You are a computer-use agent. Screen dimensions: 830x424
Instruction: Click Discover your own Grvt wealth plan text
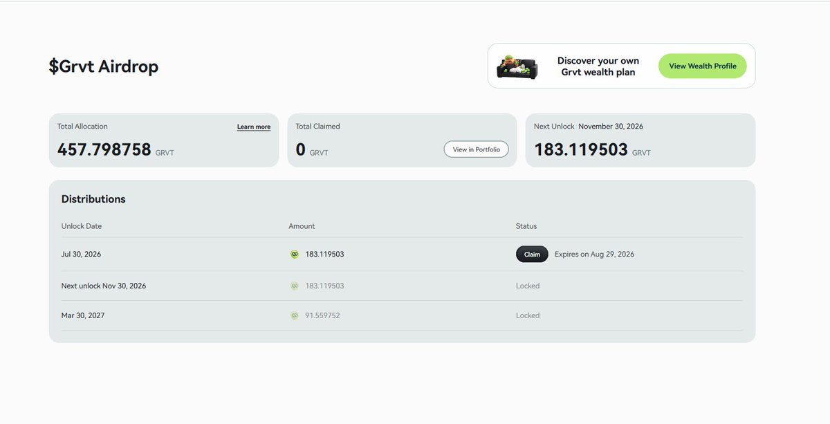pyautogui.click(x=598, y=66)
